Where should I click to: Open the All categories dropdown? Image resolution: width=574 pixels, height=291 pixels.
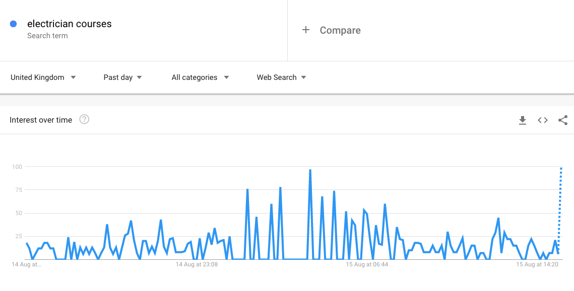click(x=200, y=77)
